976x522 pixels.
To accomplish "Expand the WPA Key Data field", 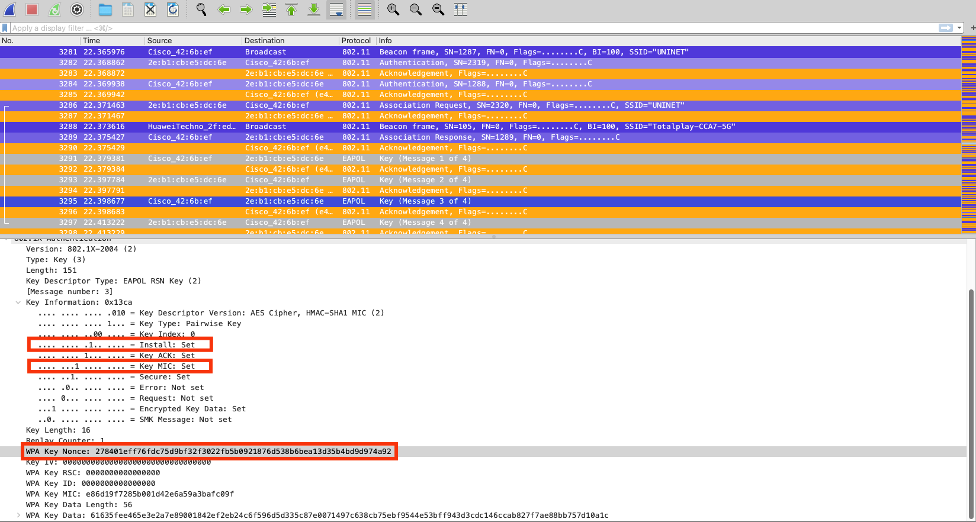I will point(18,515).
